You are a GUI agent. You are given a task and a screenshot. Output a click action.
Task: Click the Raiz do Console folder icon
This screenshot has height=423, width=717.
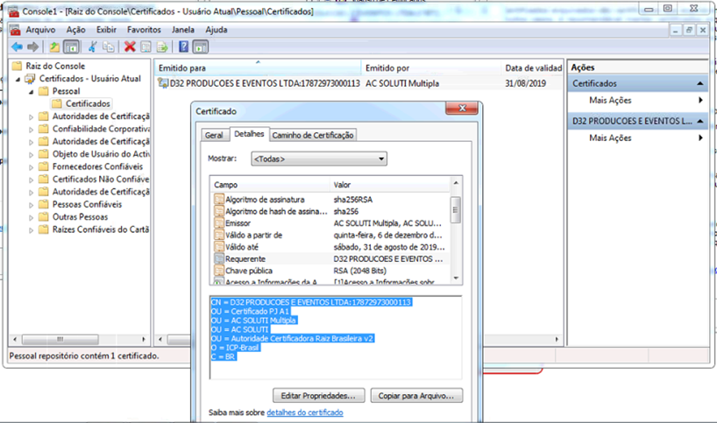coord(17,66)
